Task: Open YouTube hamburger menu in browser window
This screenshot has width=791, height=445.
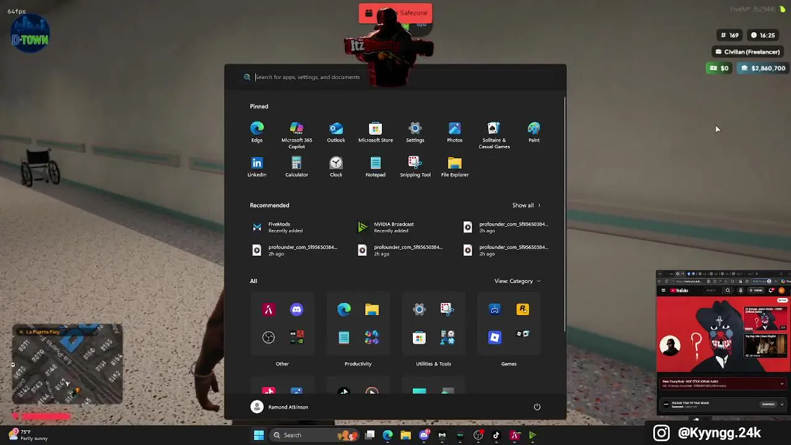Action: click(663, 290)
